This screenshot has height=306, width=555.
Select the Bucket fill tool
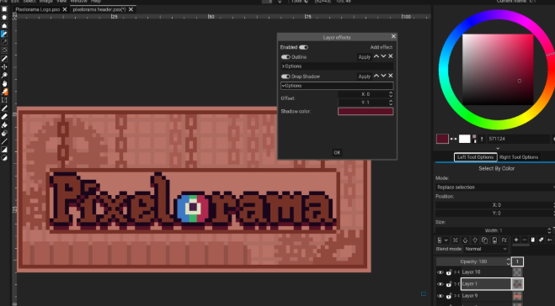4,125
